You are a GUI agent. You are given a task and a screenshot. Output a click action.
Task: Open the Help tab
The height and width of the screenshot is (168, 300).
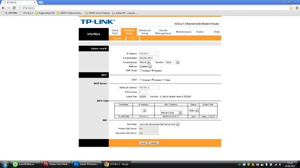click(217, 32)
